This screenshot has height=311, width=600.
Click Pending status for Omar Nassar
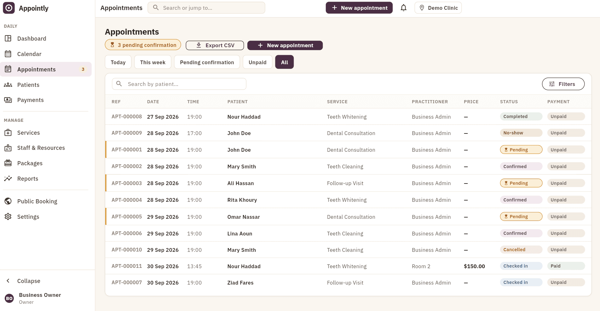click(521, 217)
